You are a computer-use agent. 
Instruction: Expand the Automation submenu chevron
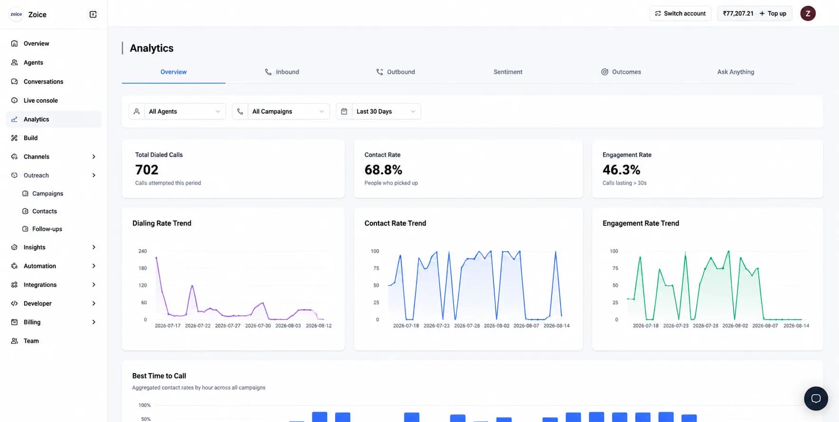point(94,266)
